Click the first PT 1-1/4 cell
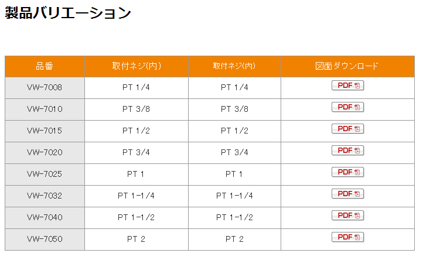Screen dimensions: 423x253 tap(137, 196)
